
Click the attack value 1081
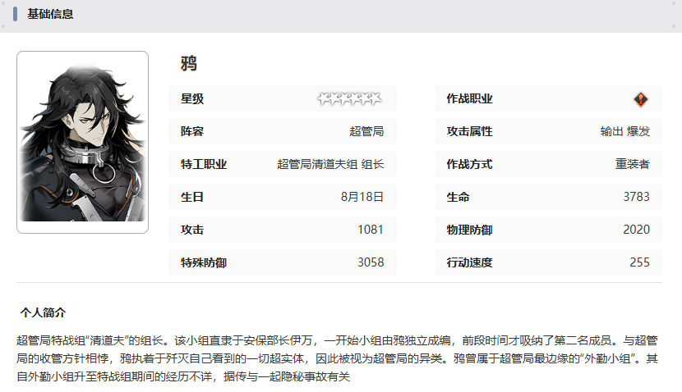pyautogui.click(x=371, y=230)
